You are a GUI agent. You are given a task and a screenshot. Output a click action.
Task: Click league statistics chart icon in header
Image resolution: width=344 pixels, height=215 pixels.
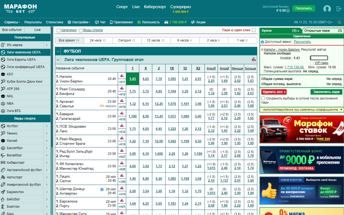click(254, 59)
